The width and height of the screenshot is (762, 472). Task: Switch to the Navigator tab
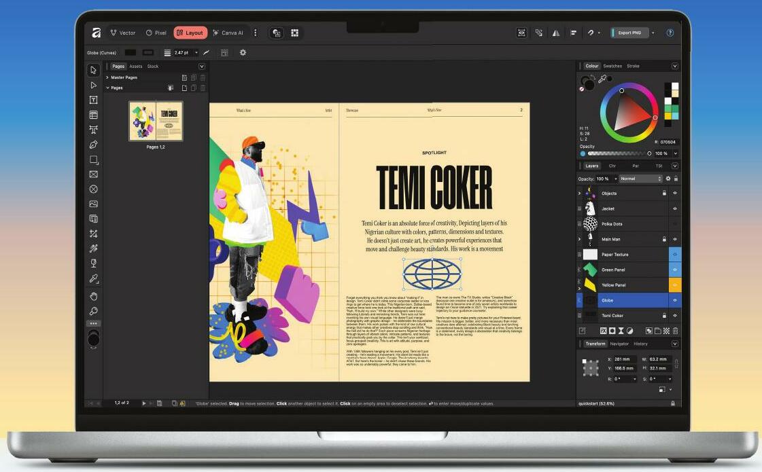[619, 344]
